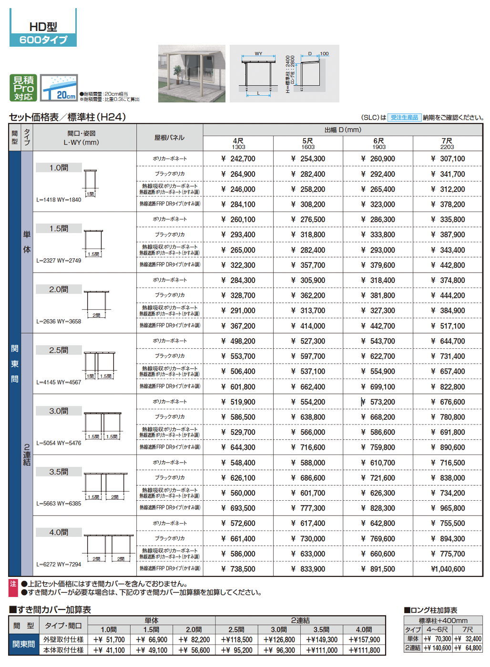Click the 関東間 cell in gap cover table

click(23, 645)
